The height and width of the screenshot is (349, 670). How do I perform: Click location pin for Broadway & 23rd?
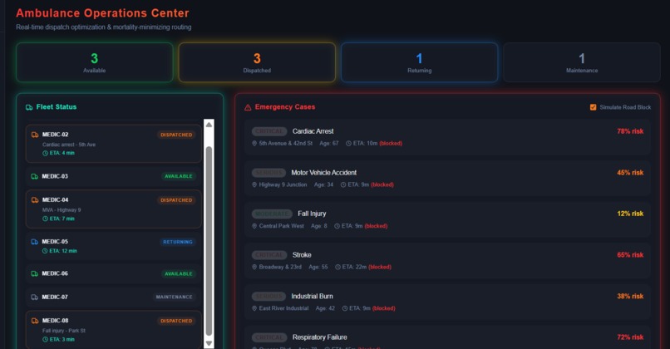[254, 267]
